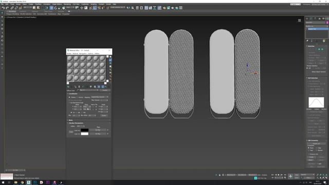Screen dimensions: 329x185
Task: Choose the Select Object tool
Action: pyautogui.click(x=34, y=8)
